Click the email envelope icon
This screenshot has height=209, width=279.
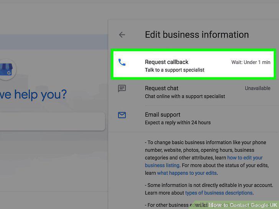pos(122,115)
